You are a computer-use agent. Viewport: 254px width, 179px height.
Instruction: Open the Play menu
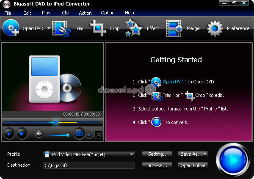pyautogui.click(x=46, y=13)
